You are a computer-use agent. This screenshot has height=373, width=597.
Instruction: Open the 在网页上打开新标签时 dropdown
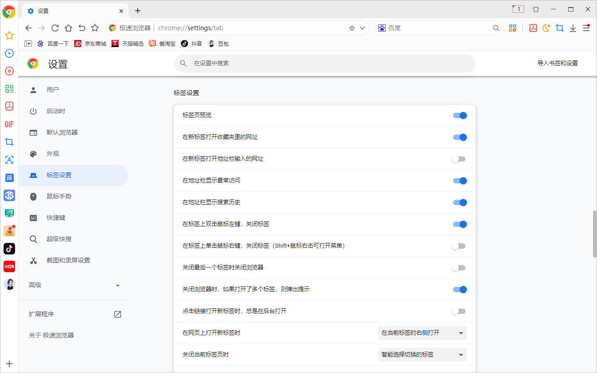(422, 333)
